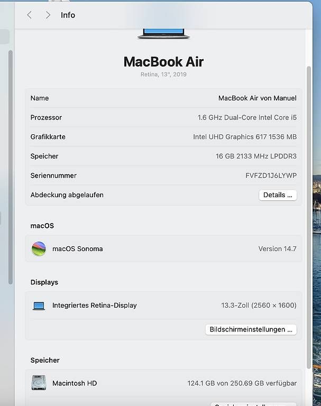
Task: Open coverage Details button
Action: pyautogui.click(x=278, y=195)
